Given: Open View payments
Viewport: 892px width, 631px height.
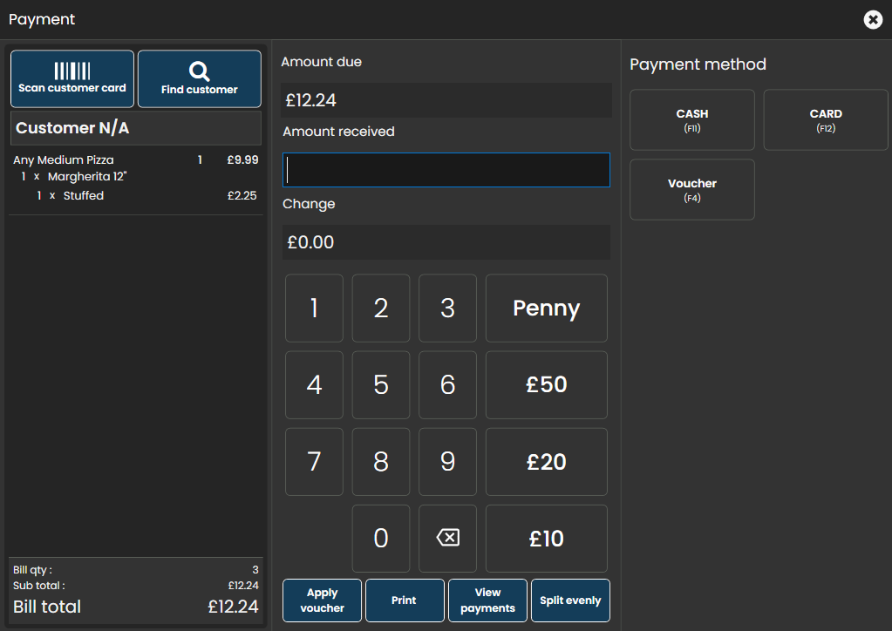Looking at the screenshot, I should pos(487,600).
